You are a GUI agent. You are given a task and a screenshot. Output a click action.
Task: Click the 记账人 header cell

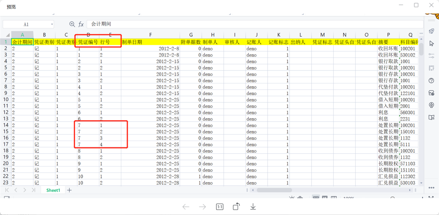[x=257, y=42]
